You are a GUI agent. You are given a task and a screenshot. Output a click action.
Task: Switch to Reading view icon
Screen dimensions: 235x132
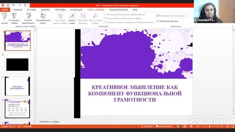pyautogui.click(x=191, y=126)
